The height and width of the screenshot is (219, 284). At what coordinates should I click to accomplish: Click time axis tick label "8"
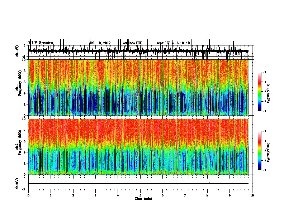(207, 195)
